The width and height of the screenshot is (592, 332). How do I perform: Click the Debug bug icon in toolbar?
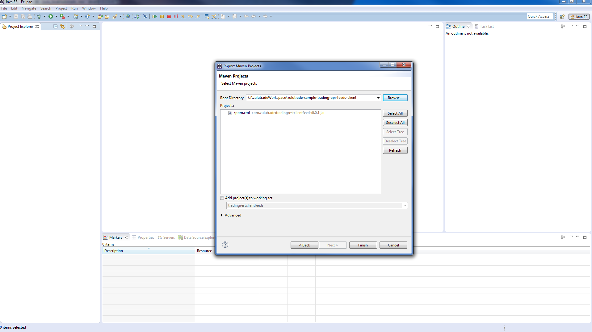click(x=39, y=16)
